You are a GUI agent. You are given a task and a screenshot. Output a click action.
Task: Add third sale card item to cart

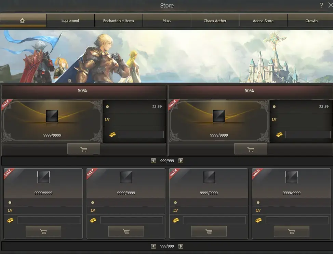point(209,231)
